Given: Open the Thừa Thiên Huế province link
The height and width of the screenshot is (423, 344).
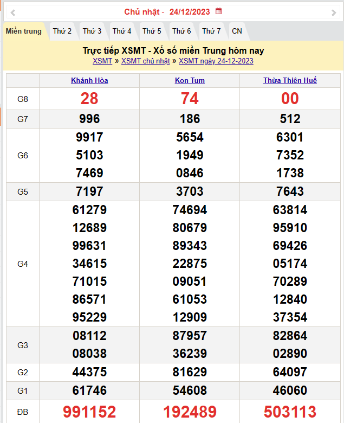Looking at the screenshot, I should tap(290, 80).
